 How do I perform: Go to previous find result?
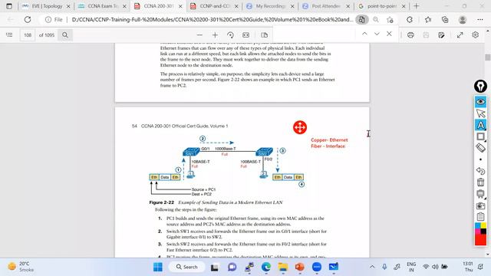tap(364, 34)
